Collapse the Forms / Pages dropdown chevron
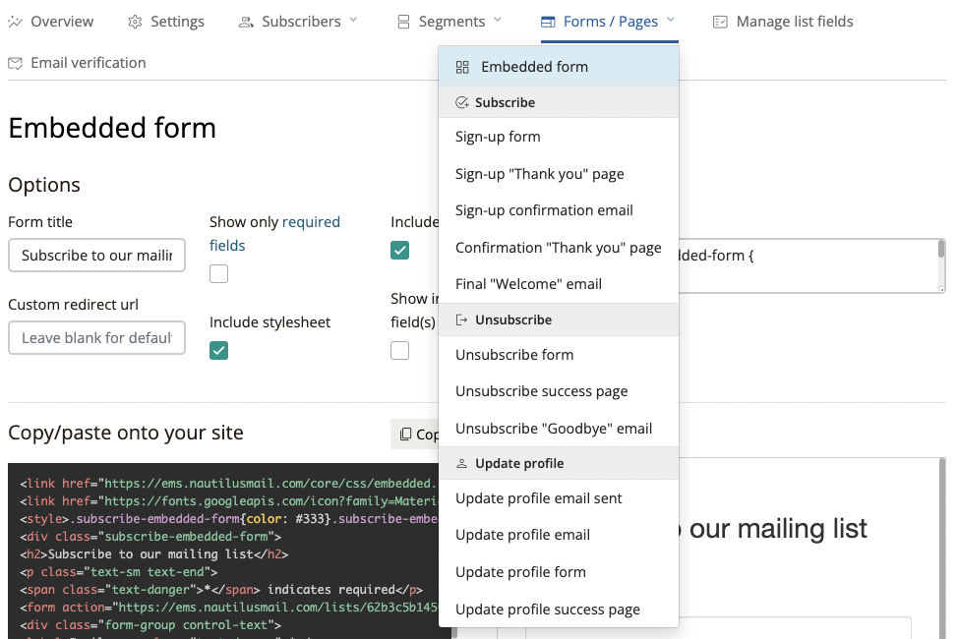The image size is (958, 639). pos(671,21)
